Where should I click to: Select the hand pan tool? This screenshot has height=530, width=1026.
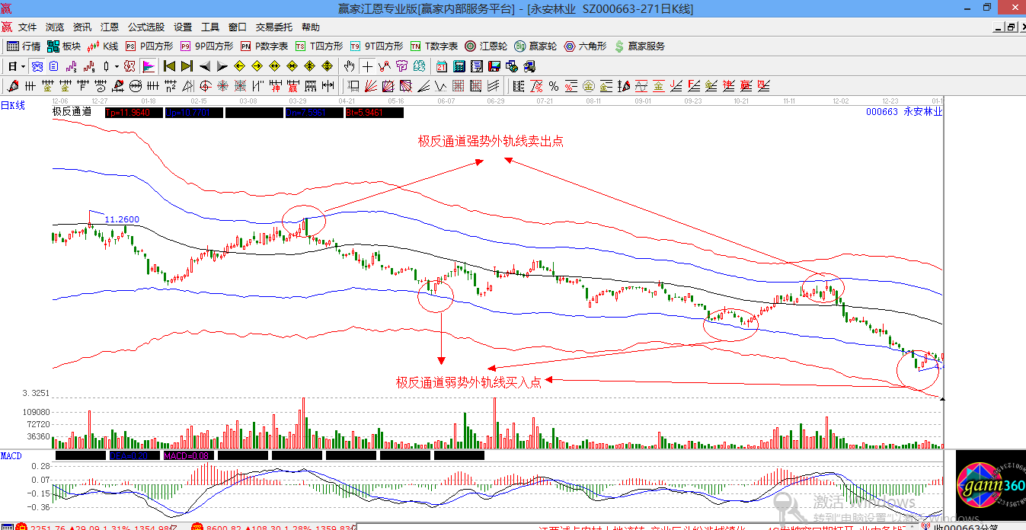tap(350, 66)
